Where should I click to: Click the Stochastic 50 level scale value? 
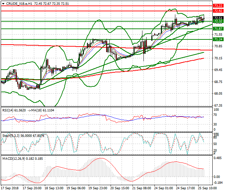(x=215, y=144)
